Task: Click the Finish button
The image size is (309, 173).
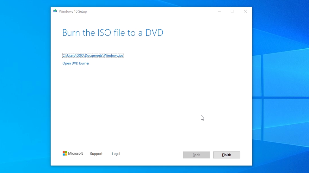Action: 227,155
